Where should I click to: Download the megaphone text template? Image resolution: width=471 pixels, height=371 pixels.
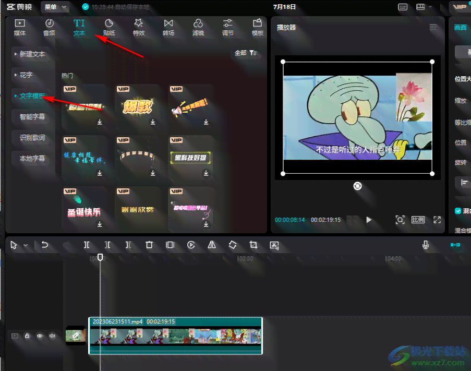206,122
